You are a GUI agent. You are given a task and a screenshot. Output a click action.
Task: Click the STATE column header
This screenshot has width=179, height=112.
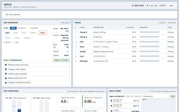(170, 27)
